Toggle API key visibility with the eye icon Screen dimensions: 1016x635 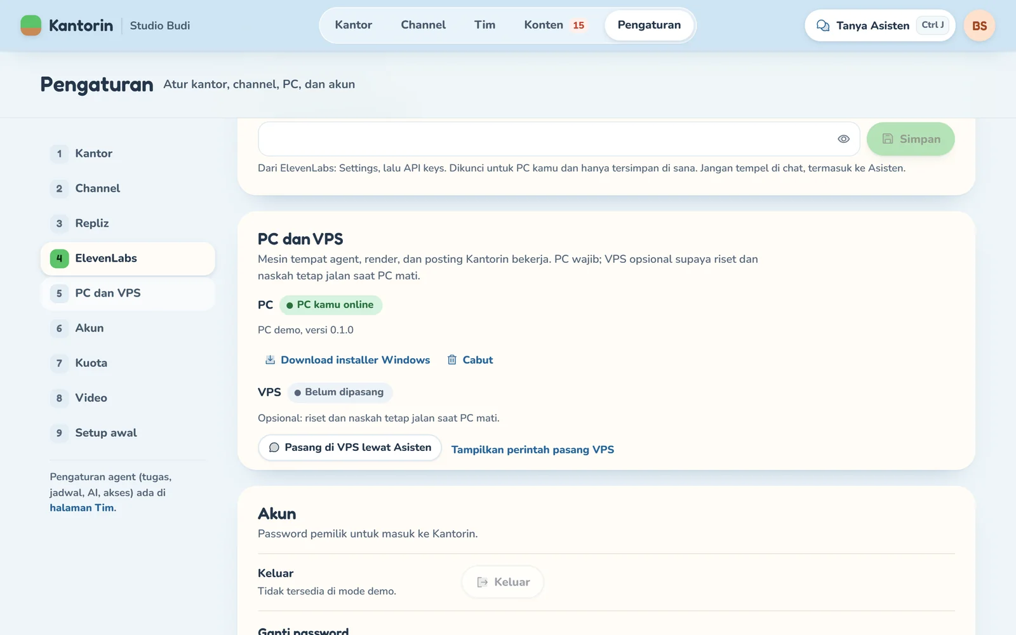coord(843,139)
